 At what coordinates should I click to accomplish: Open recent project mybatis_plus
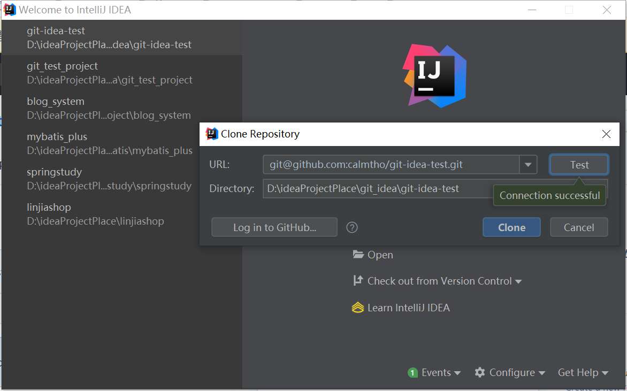coord(101,143)
